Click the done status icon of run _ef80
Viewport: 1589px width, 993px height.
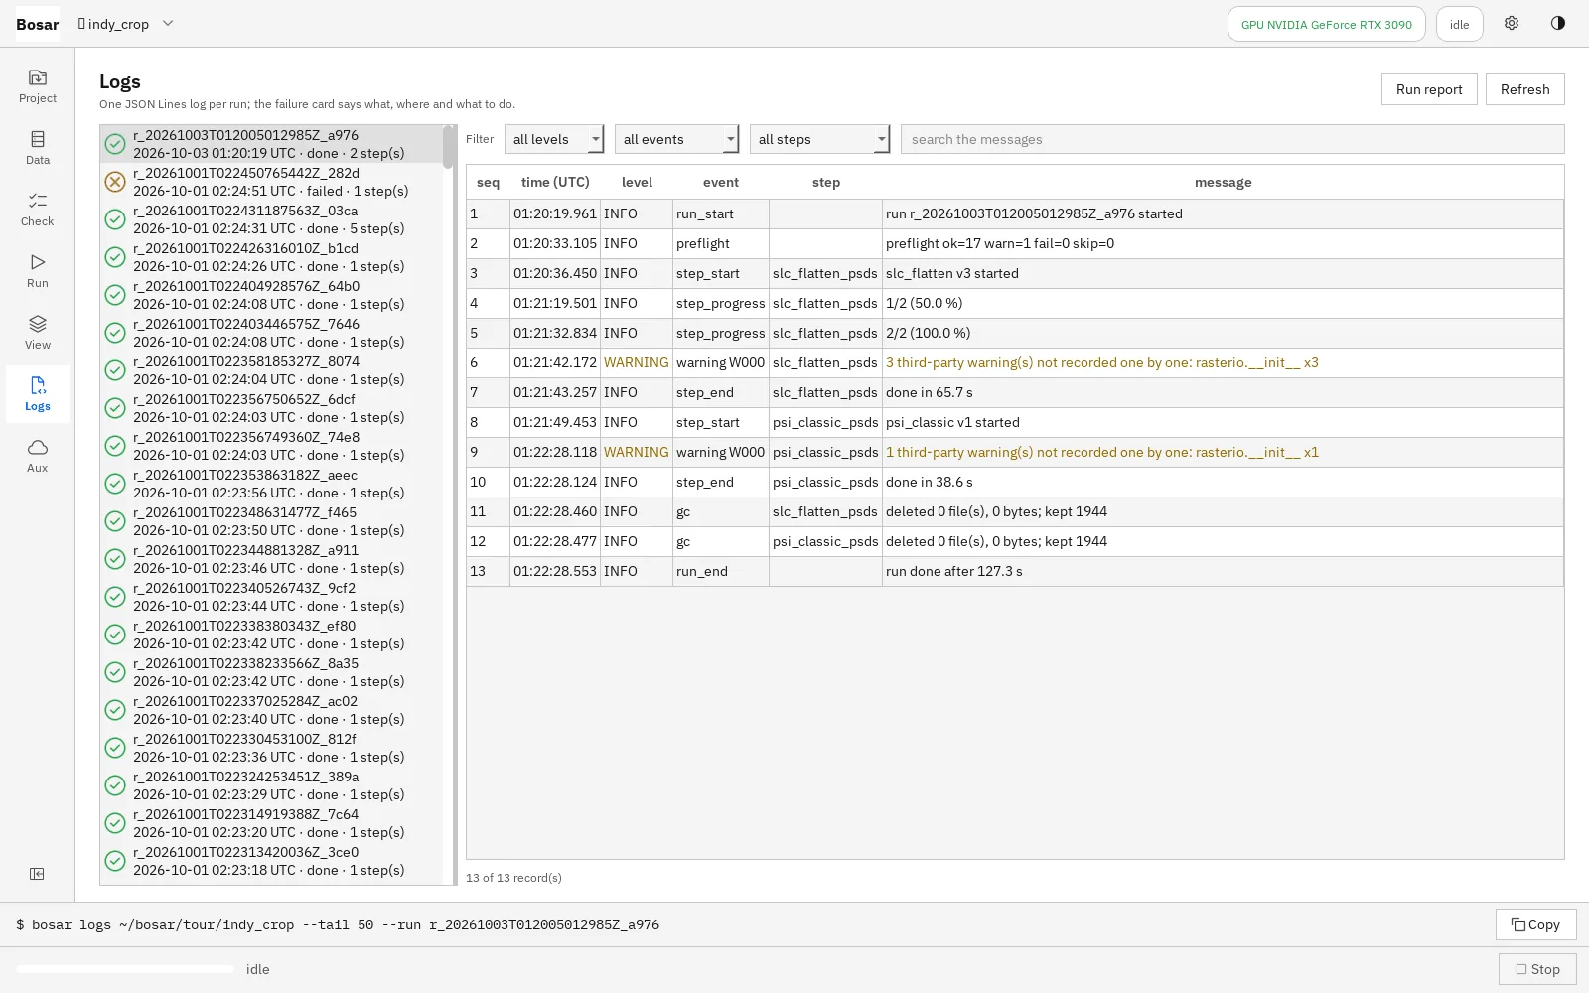click(115, 635)
